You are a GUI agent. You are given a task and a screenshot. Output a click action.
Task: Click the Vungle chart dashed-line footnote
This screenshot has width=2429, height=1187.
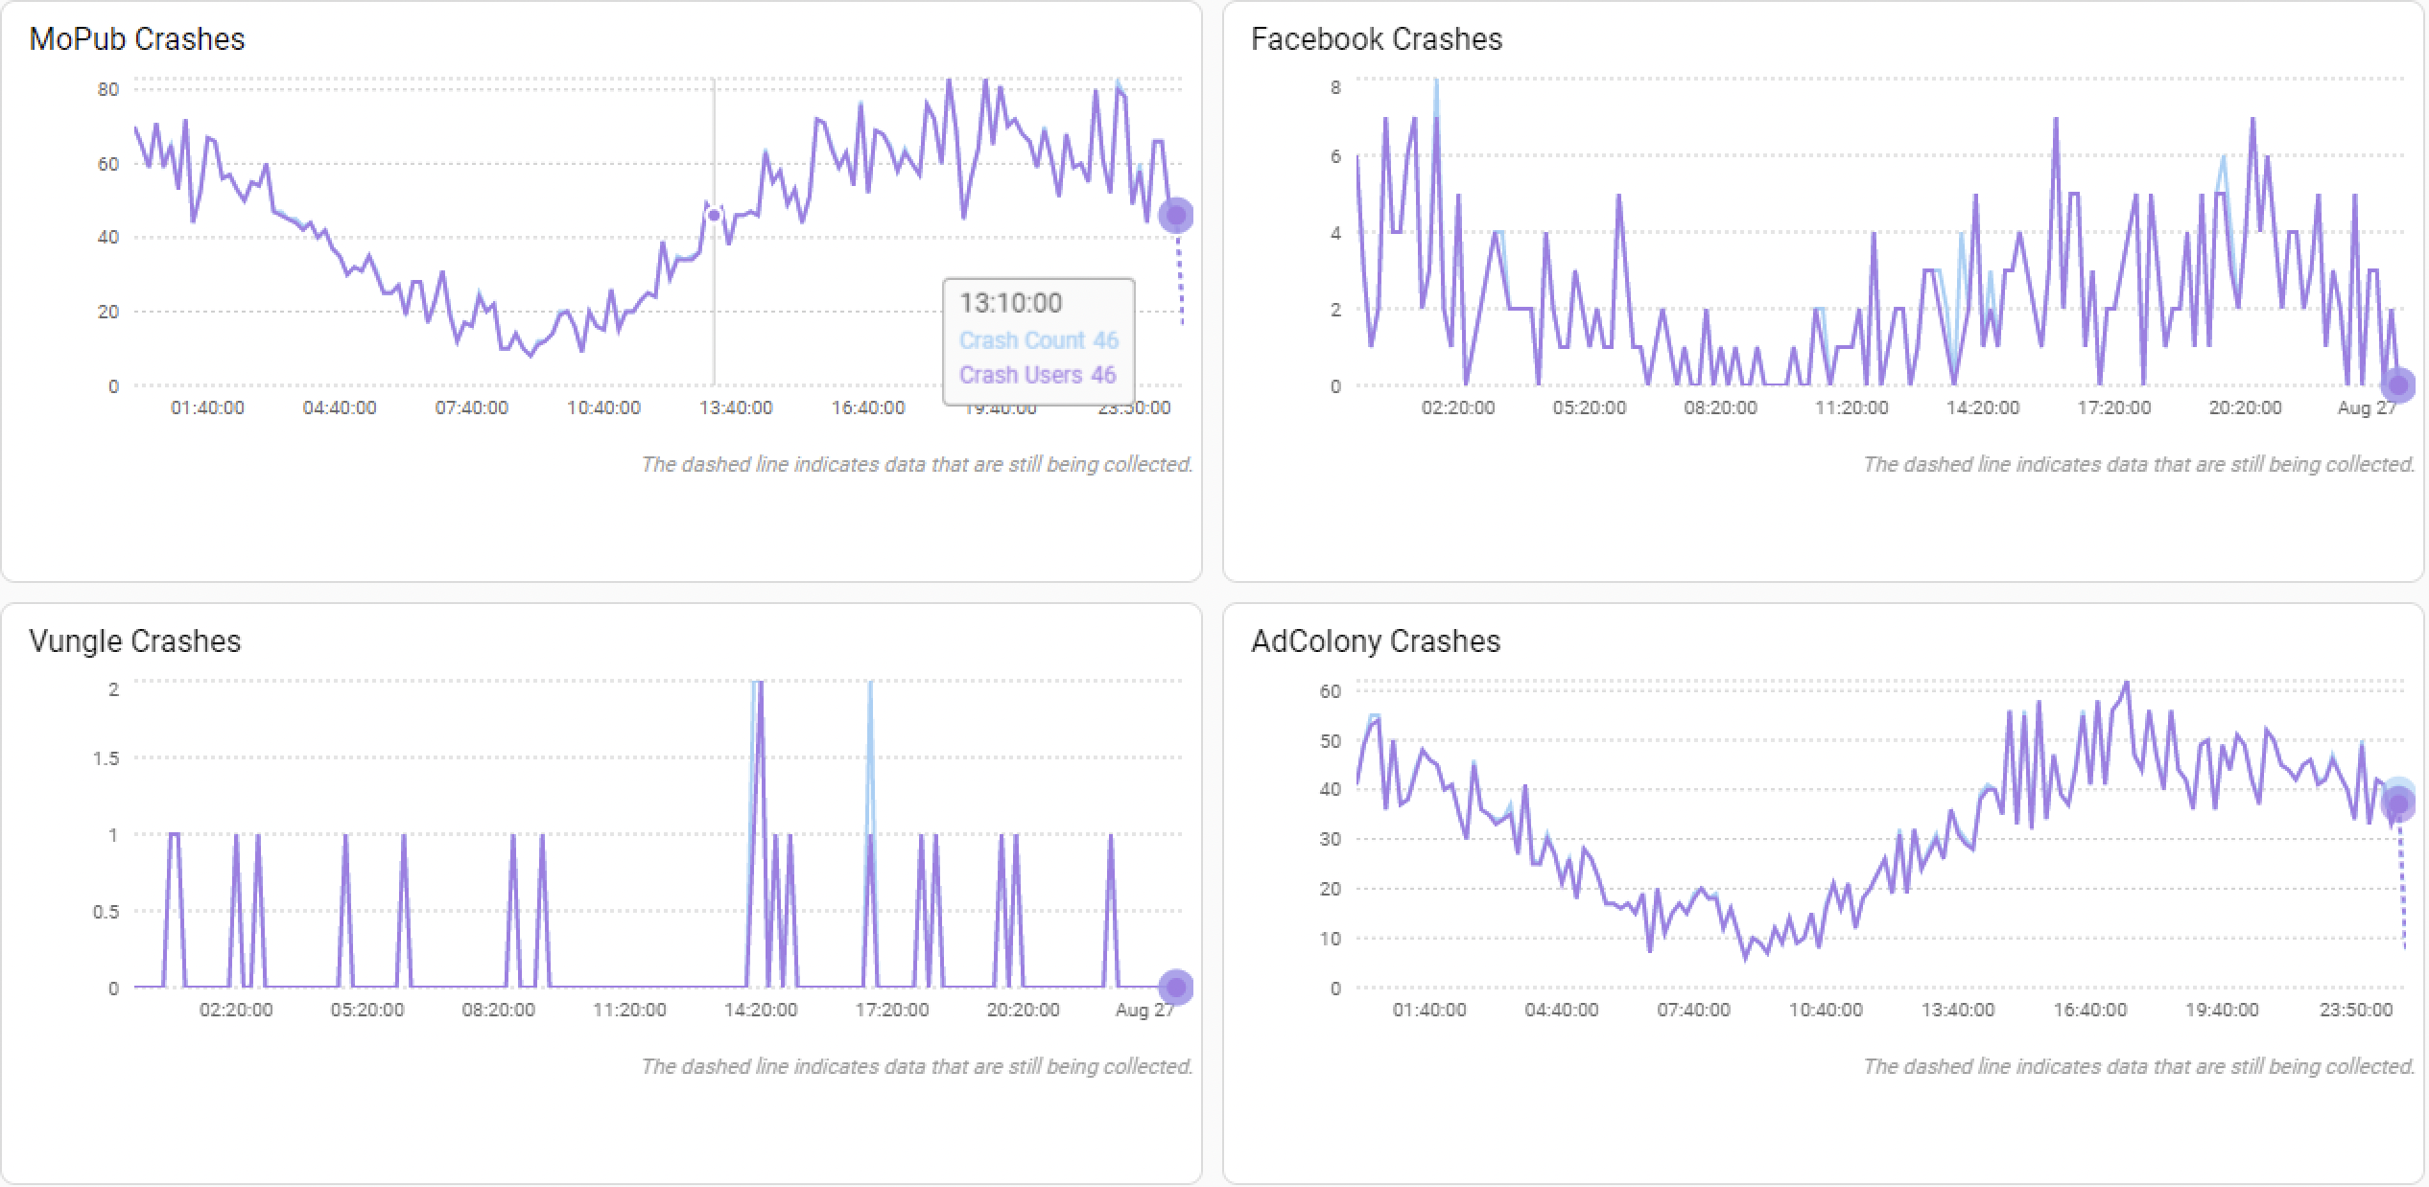tap(917, 1067)
